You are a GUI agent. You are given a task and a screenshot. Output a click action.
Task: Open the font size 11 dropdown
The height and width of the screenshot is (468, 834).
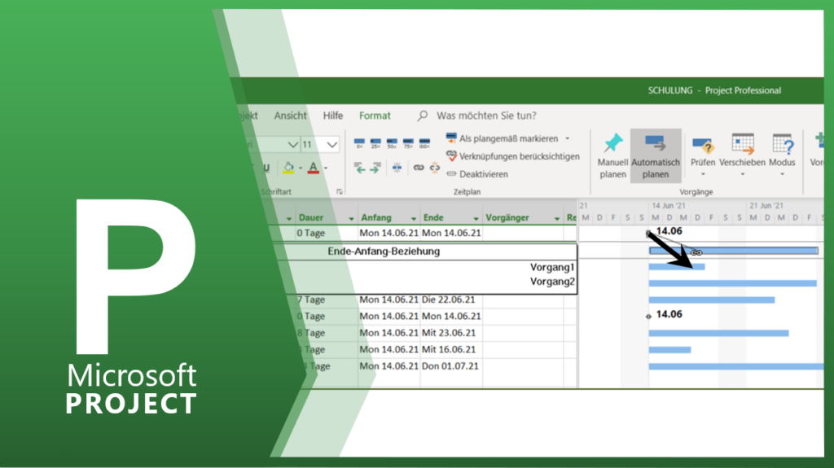point(332,145)
